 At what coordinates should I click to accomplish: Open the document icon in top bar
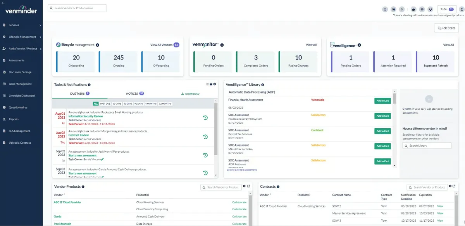pyautogui.click(x=385, y=9)
